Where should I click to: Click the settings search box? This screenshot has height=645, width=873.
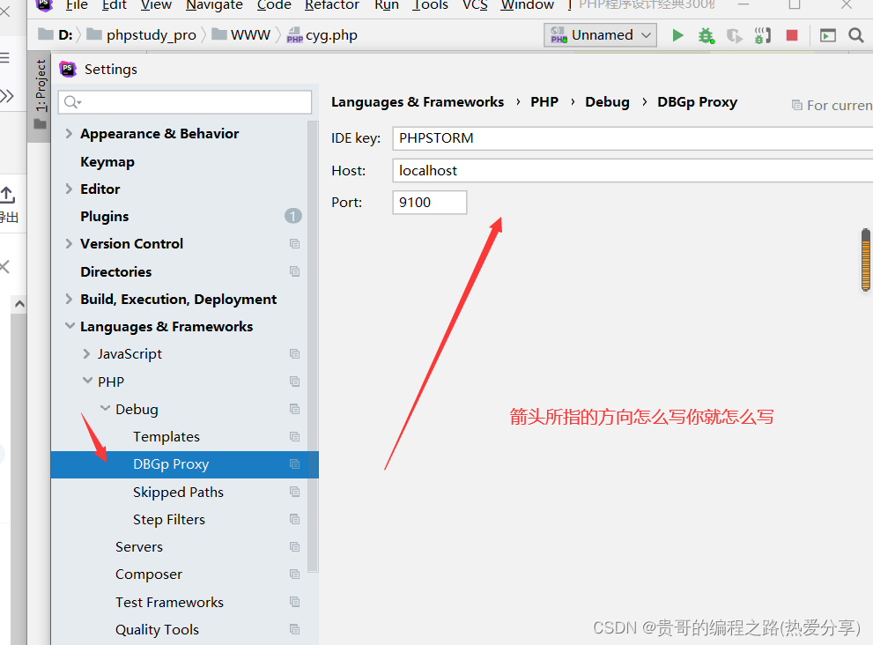(x=185, y=103)
